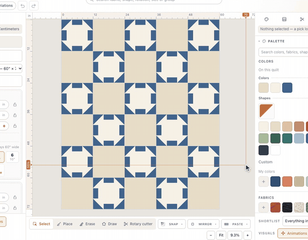Choose the teal palette swatch
Viewport: 308px width, 240px height.
(287, 138)
